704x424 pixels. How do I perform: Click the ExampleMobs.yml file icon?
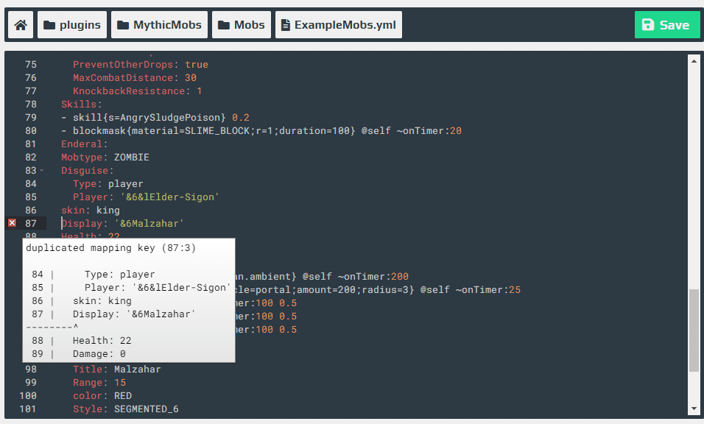(286, 25)
